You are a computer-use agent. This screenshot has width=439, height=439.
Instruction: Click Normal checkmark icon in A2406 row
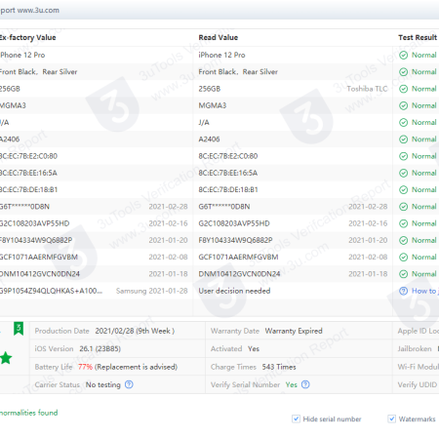[403, 140]
